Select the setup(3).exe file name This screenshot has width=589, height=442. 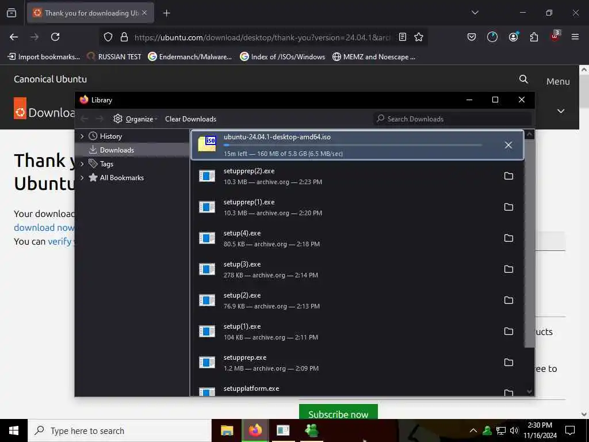coord(242,264)
